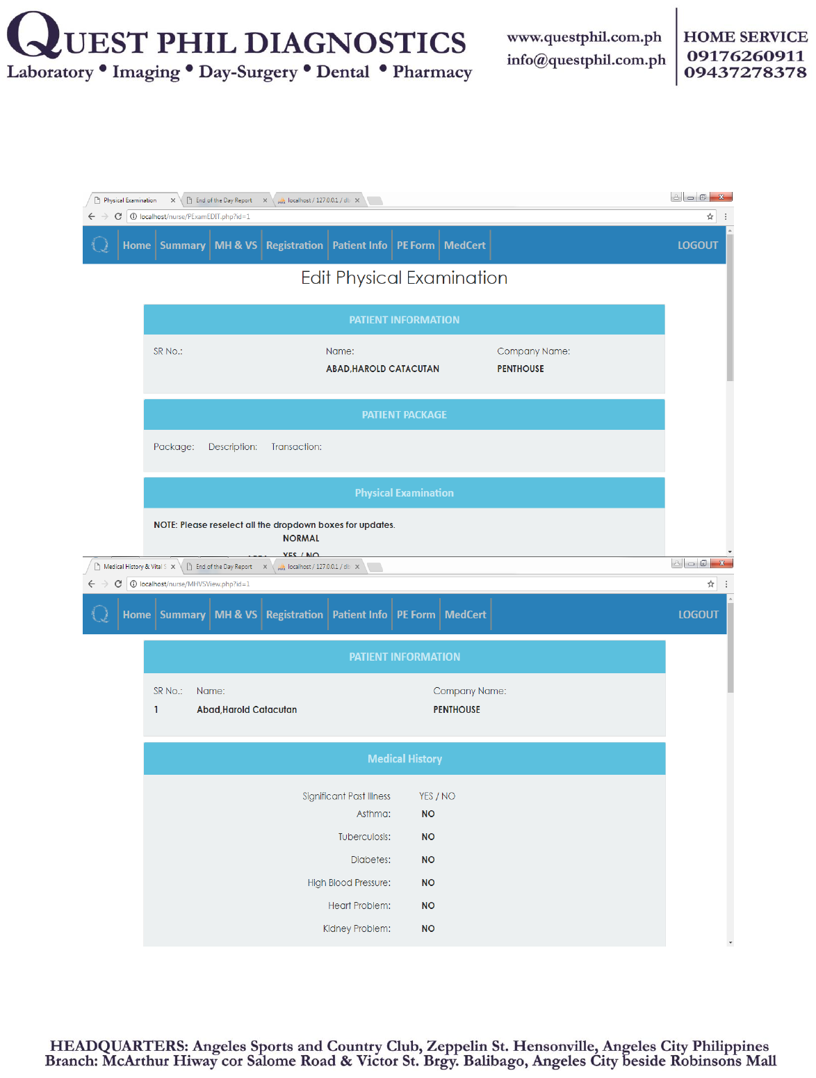Screen dimensions: 816x1078
Task: Click the scroll-down arrow in bottom browser
Action: pos(731,942)
